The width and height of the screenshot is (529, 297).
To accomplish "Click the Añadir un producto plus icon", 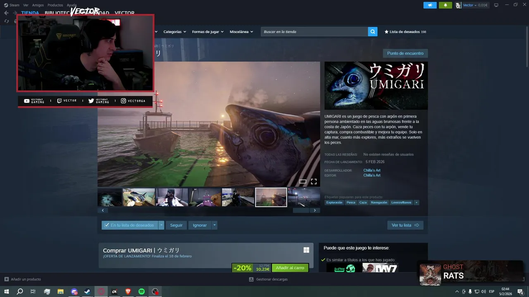I will pos(6,279).
